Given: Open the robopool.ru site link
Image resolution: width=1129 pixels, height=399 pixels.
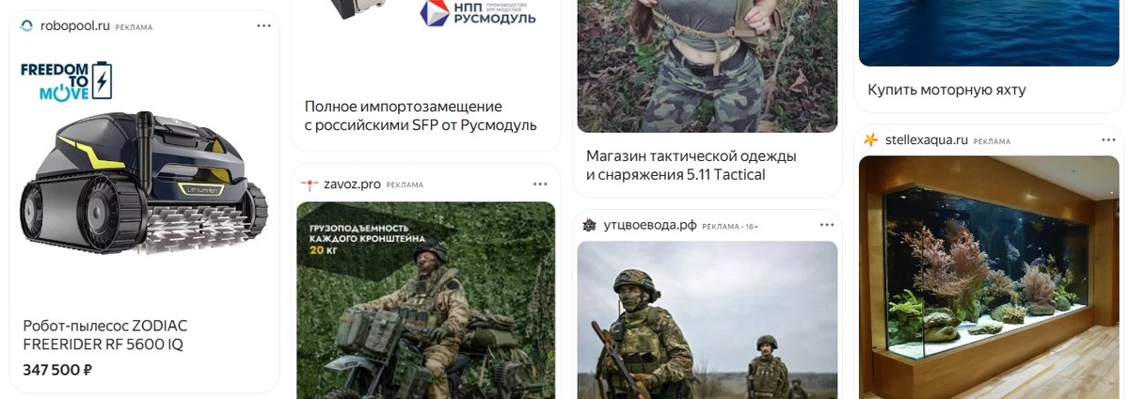Looking at the screenshot, I should coord(75,26).
